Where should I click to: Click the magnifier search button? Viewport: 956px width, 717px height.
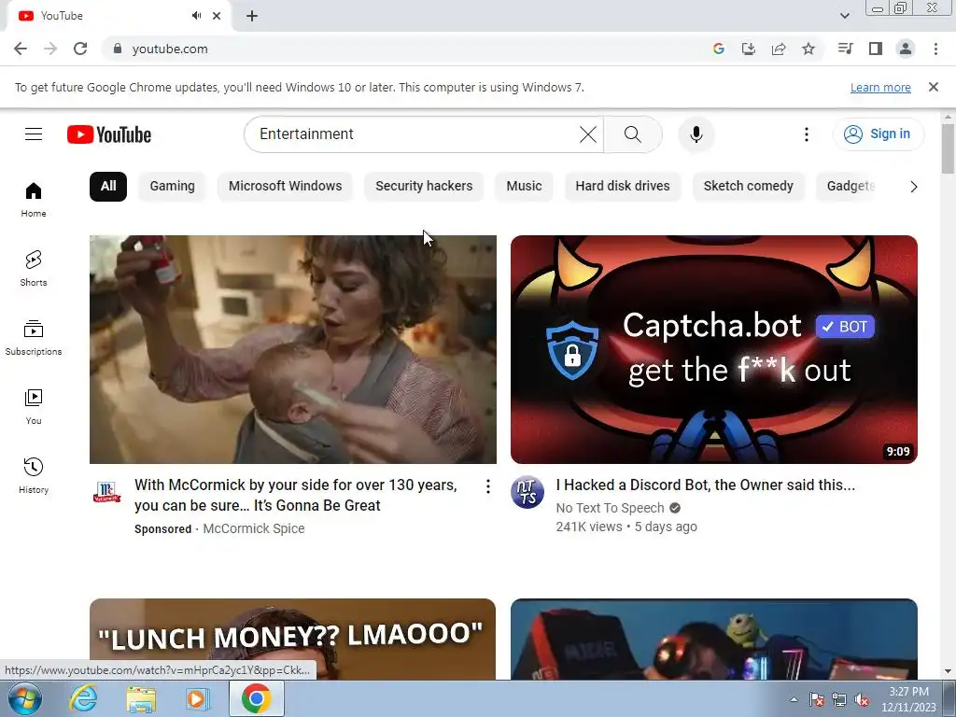pyautogui.click(x=633, y=134)
